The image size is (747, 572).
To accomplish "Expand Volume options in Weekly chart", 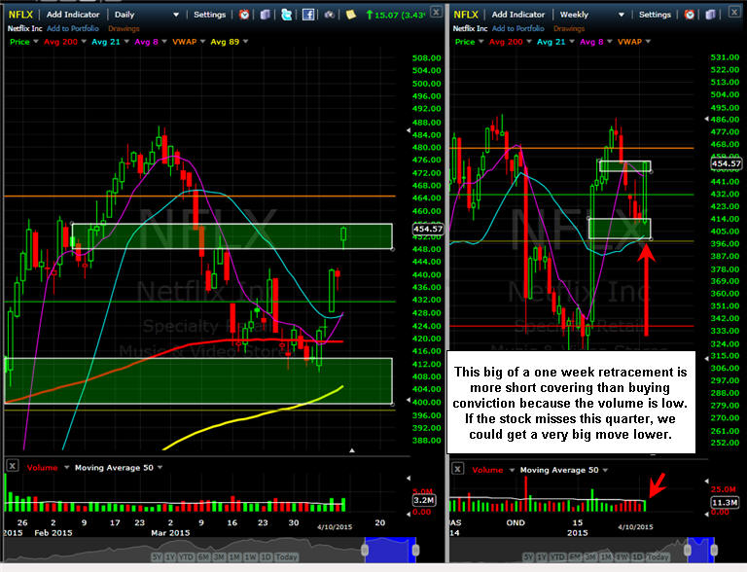I will tap(512, 470).
